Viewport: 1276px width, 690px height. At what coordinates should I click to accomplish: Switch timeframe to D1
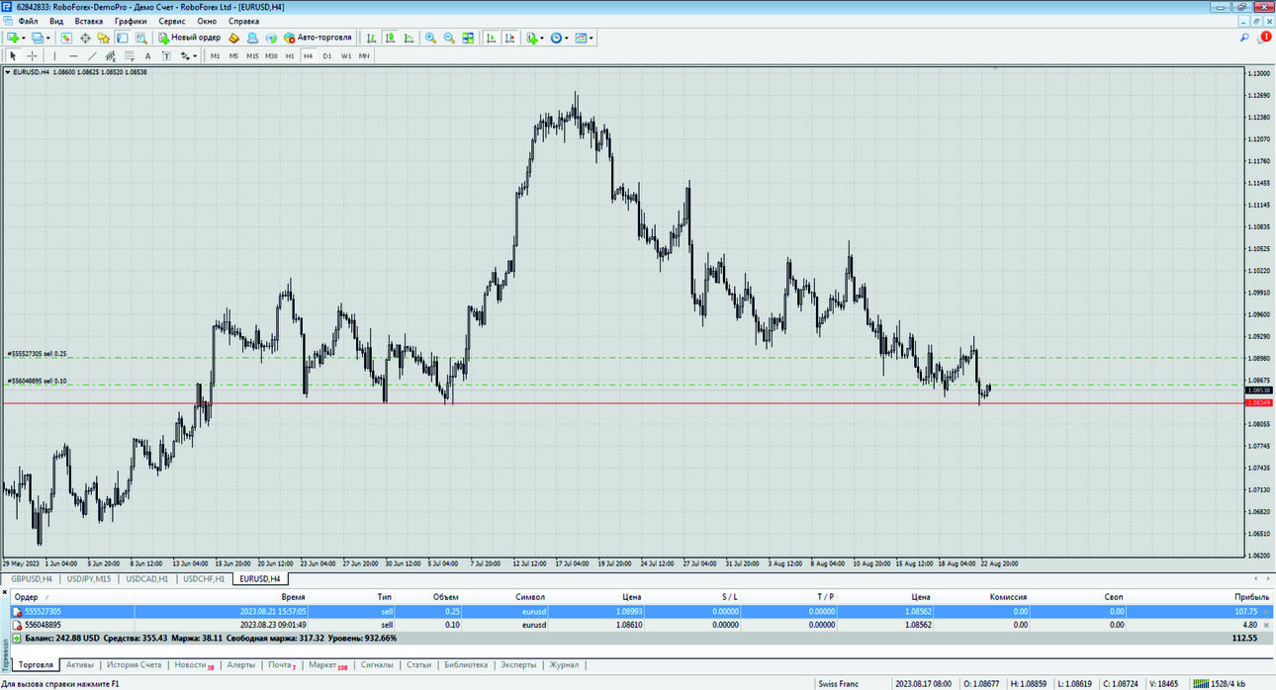(327, 55)
